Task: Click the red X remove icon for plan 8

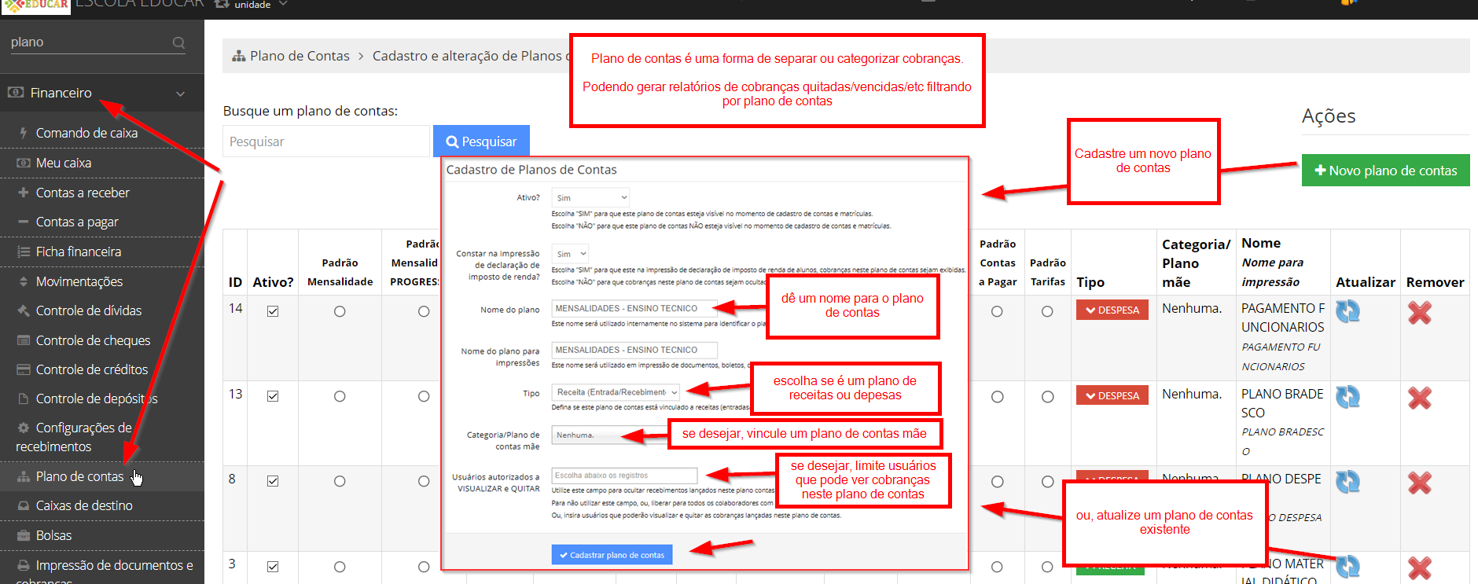Action: [1419, 483]
